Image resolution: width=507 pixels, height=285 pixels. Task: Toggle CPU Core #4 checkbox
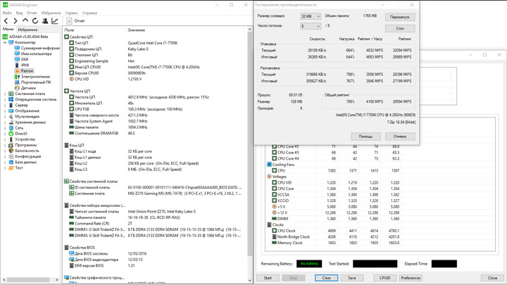tap(274, 158)
